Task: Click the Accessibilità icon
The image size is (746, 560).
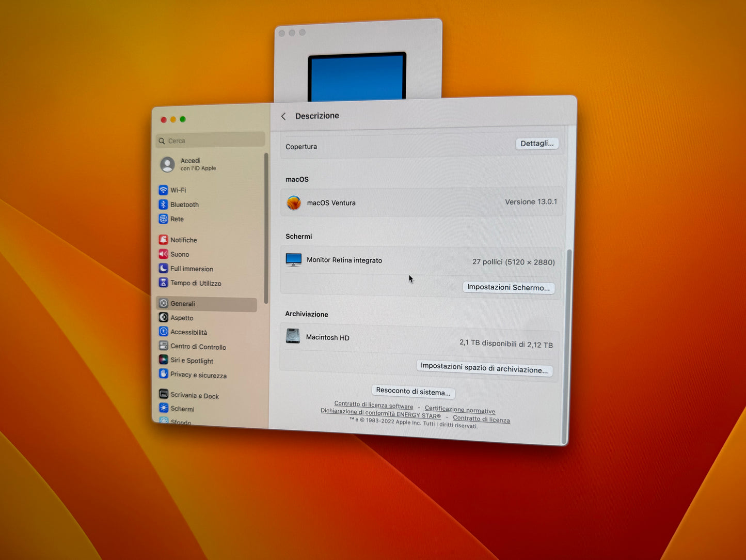Action: tap(163, 332)
